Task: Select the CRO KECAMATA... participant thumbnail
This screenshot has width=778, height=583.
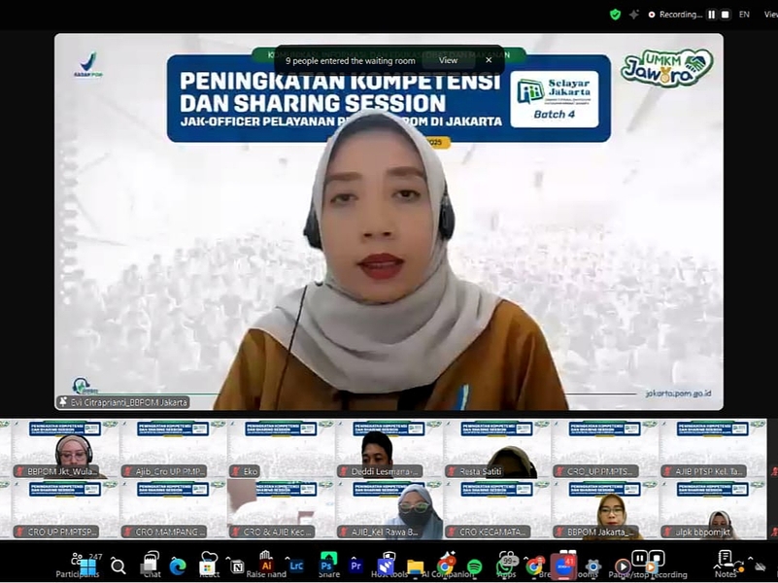Action: tap(497, 509)
